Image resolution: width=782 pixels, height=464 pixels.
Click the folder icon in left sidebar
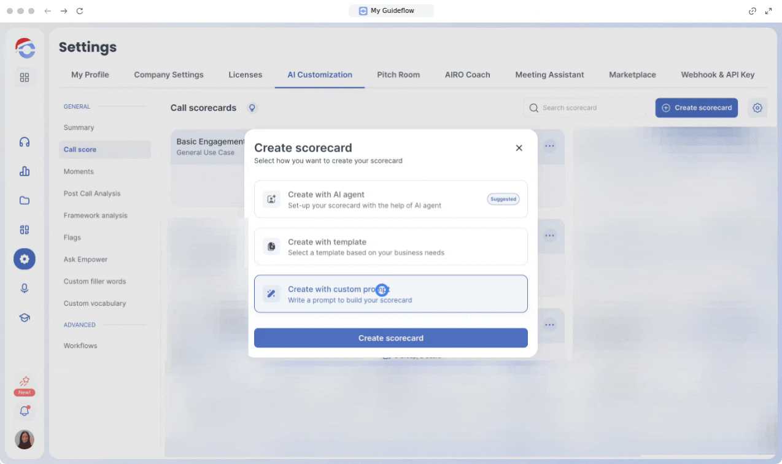(25, 201)
